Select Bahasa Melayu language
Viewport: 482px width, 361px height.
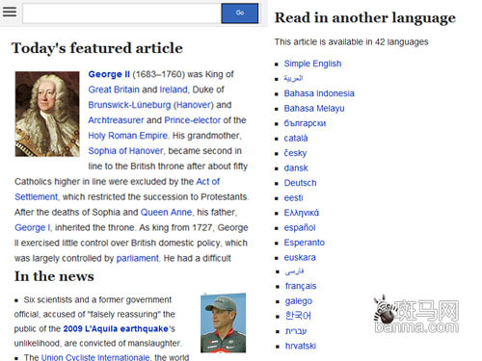[314, 109]
